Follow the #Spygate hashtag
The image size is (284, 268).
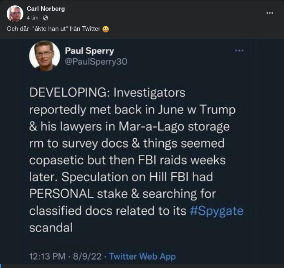point(216,210)
